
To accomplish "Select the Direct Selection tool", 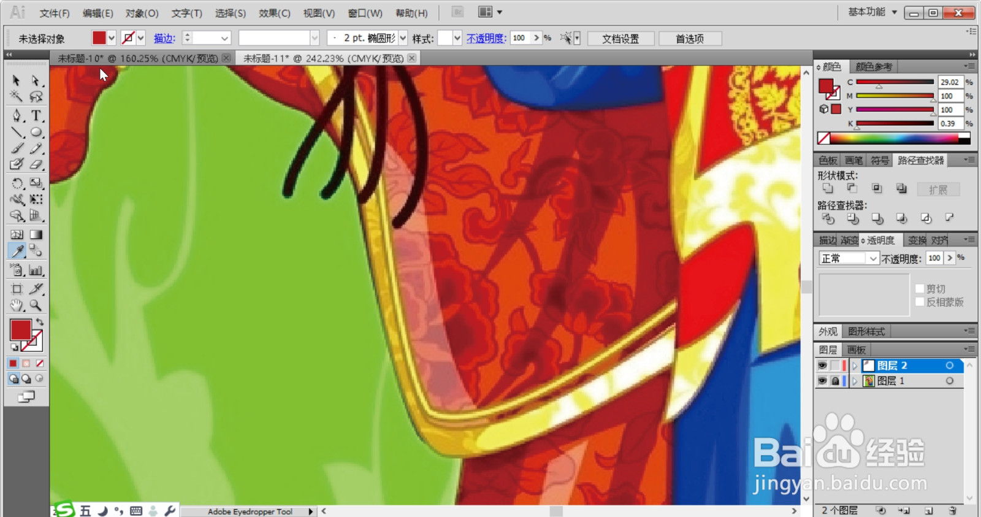I will point(36,80).
